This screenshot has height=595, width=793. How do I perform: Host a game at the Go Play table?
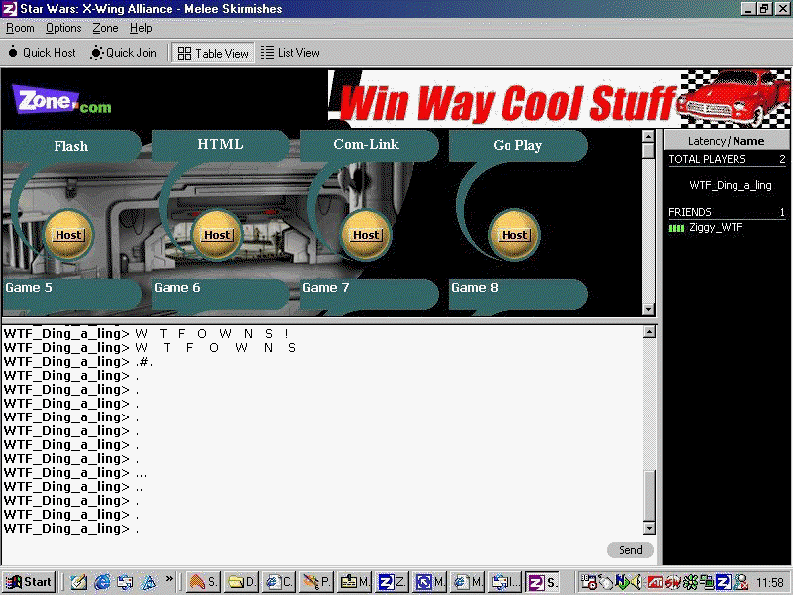(514, 235)
